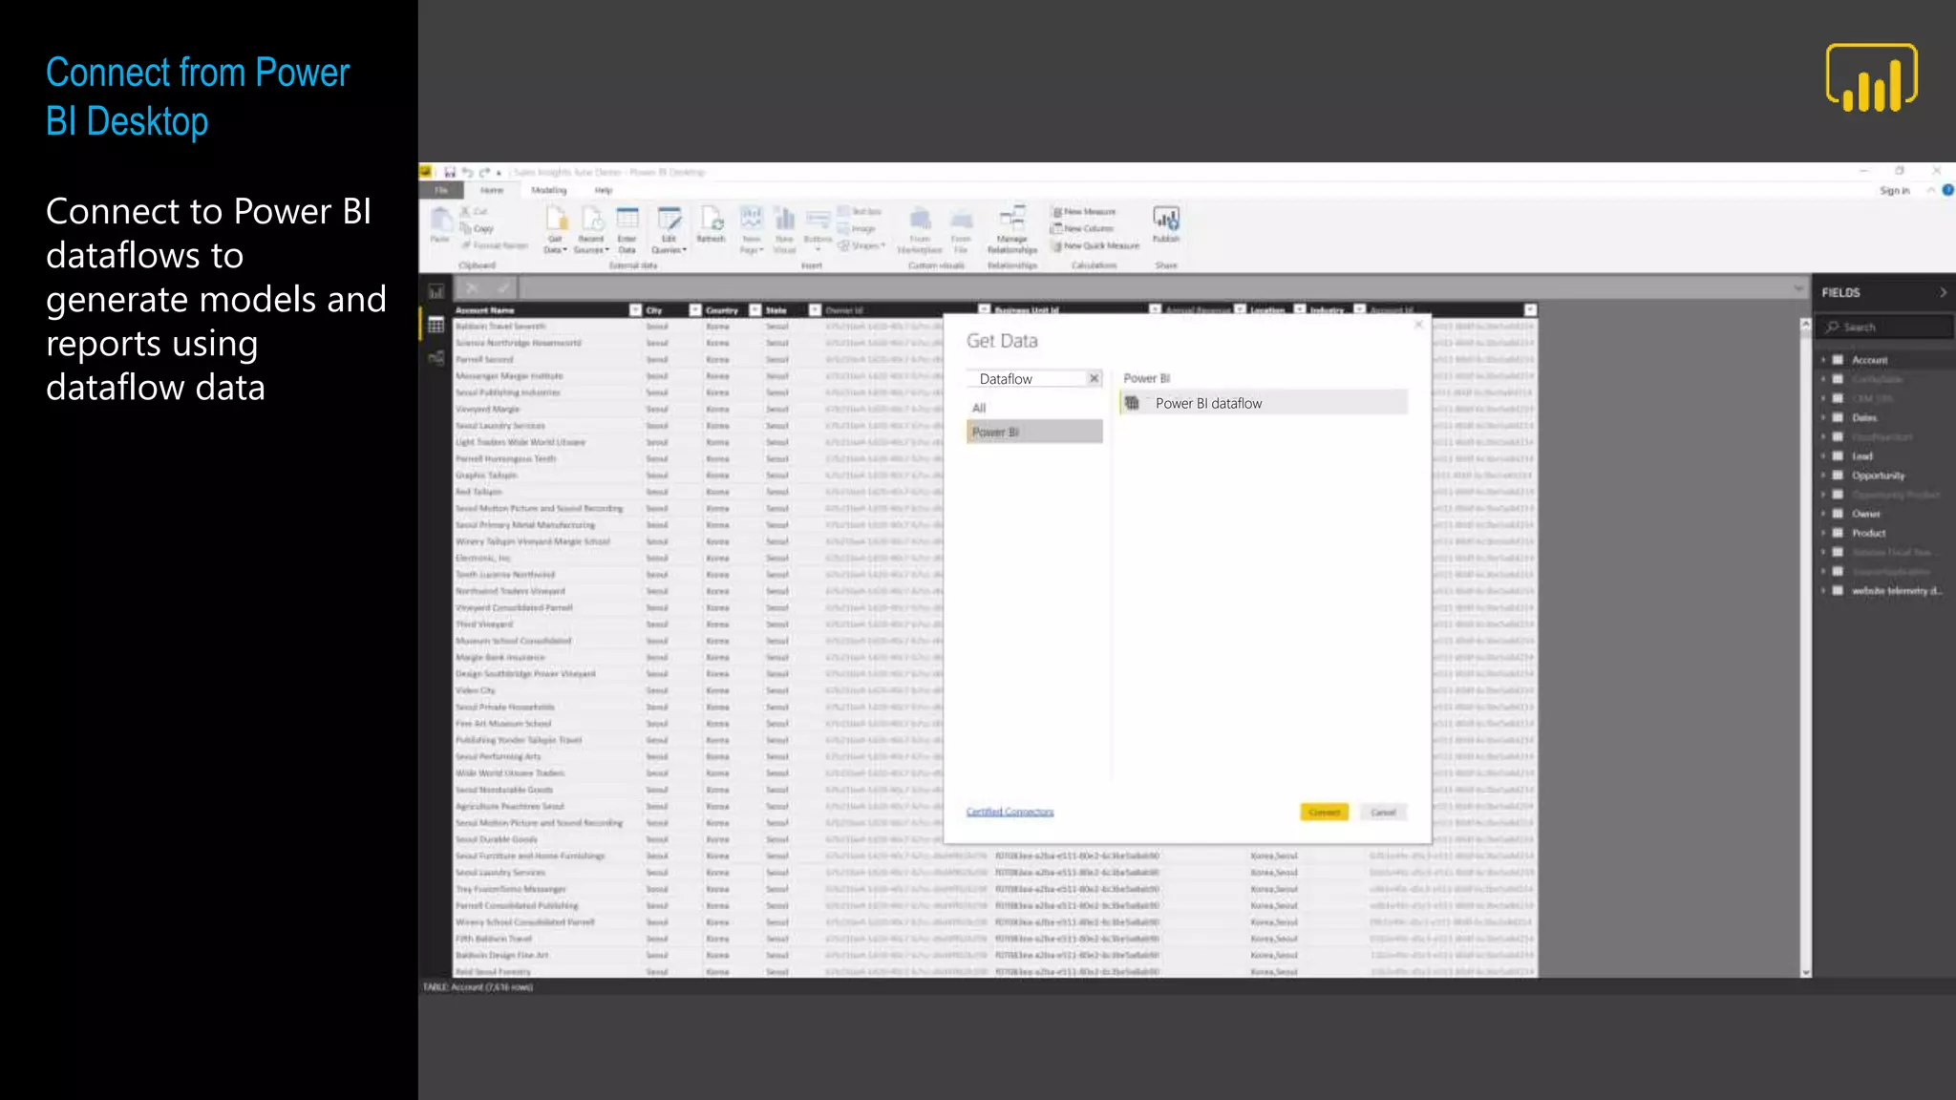Expand the Account table in the Fields pane
The image size is (1956, 1100).
(x=1823, y=360)
